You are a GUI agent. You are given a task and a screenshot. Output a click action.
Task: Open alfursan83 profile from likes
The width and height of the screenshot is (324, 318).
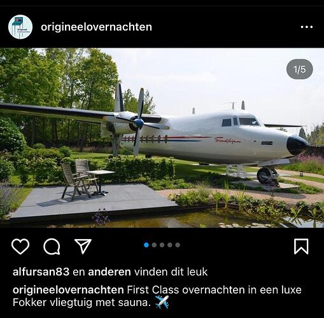coord(41,272)
